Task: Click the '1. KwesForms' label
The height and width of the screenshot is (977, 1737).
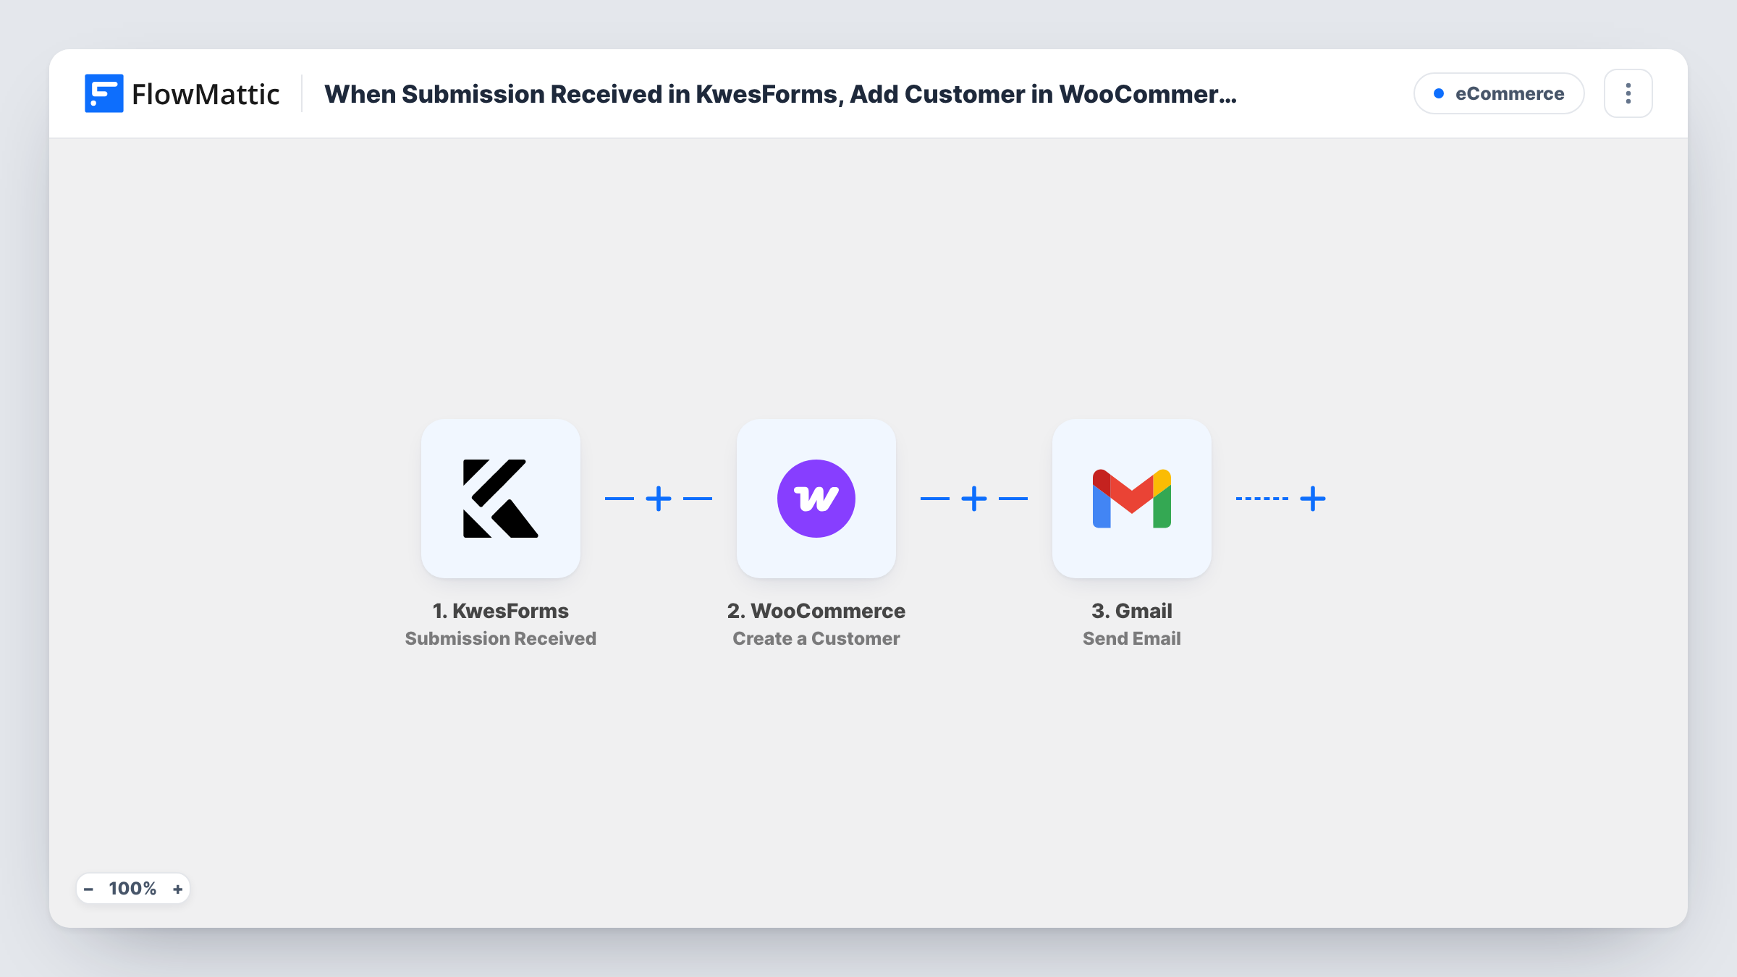Action: click(x=501, y=611)
